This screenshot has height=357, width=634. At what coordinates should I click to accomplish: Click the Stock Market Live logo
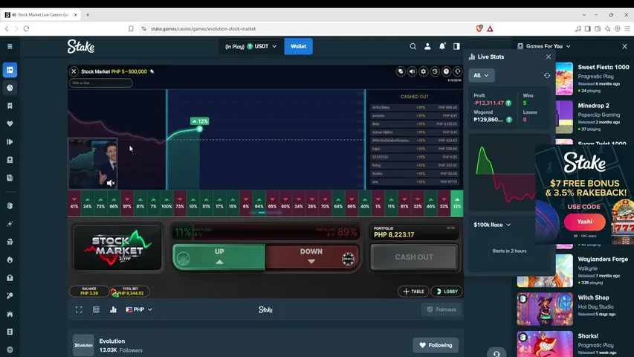click(x=117, y=248)
